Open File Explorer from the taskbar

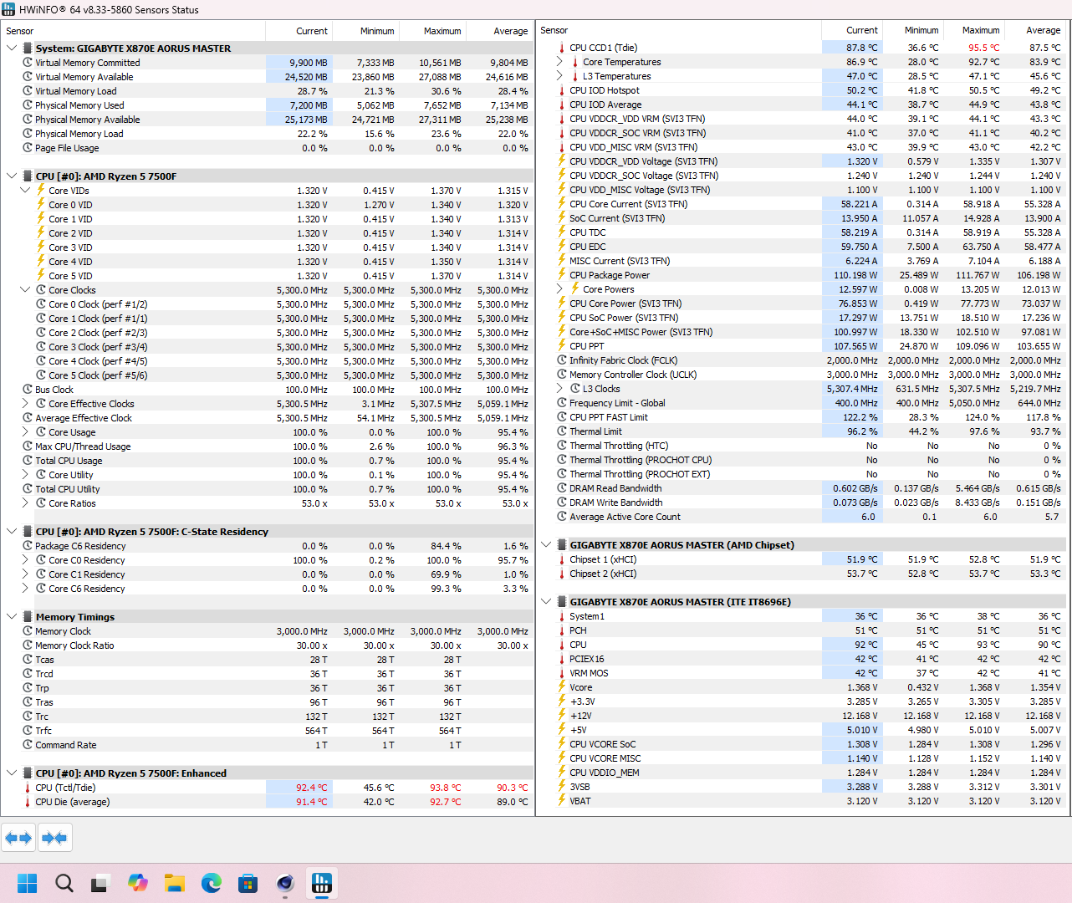coord(175,883)
